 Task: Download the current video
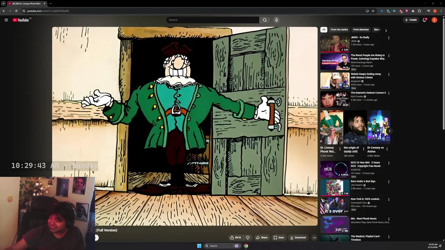(x=298, y=237)
